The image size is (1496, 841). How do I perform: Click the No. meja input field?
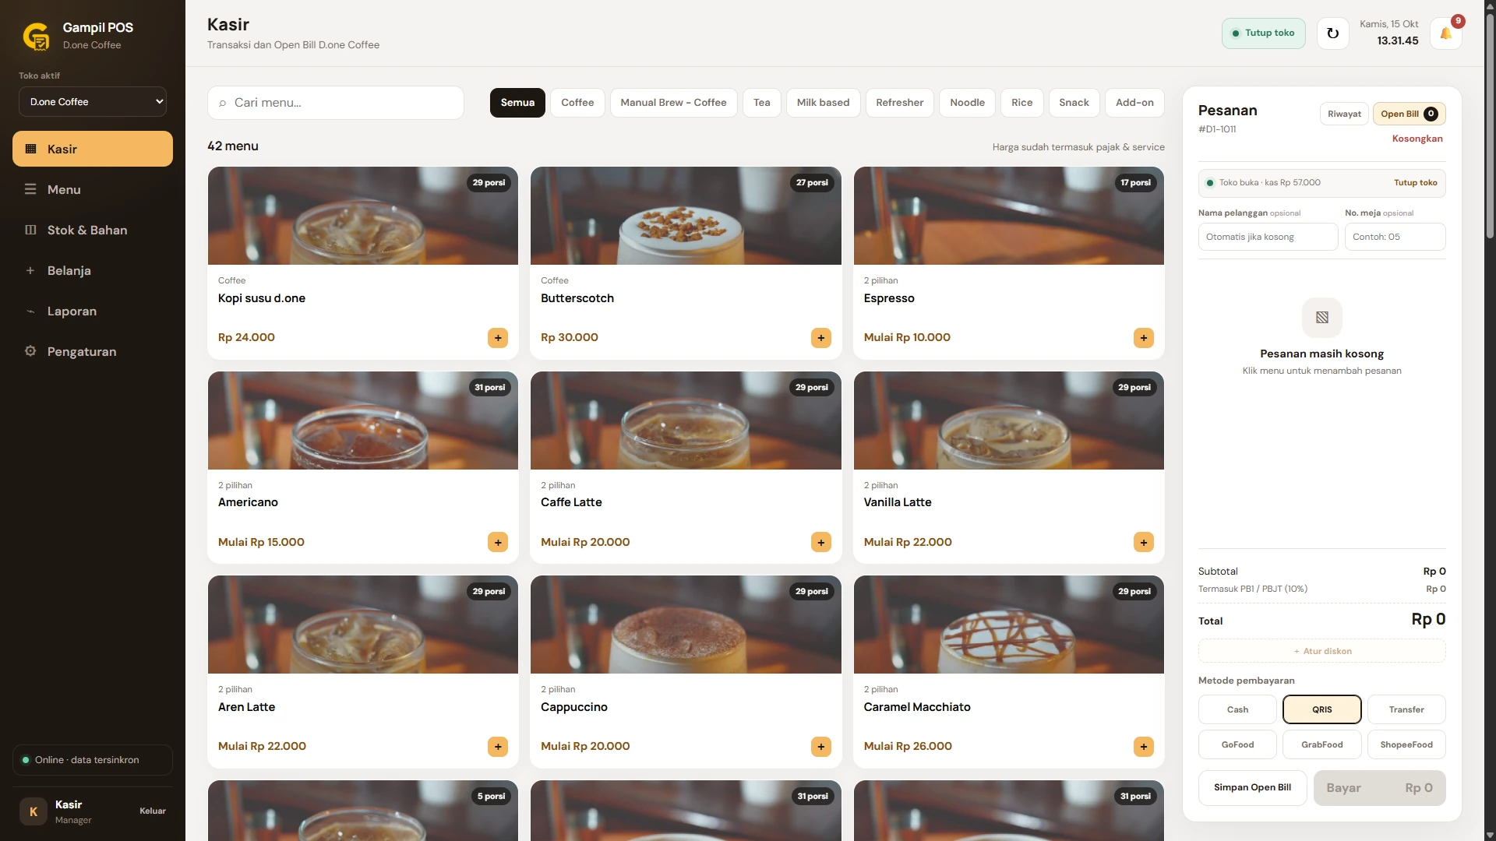coord(1395,237)
